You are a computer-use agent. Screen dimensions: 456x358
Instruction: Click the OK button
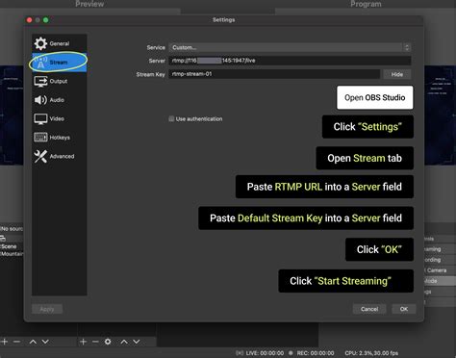tap(404, 309)
